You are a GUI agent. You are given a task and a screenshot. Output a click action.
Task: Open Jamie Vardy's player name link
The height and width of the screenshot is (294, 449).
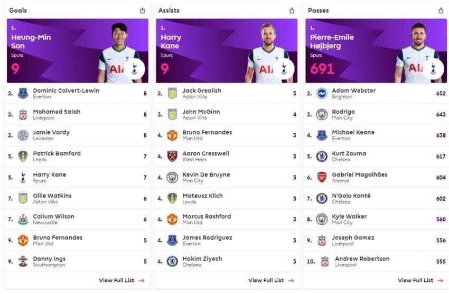click(51, 132)
